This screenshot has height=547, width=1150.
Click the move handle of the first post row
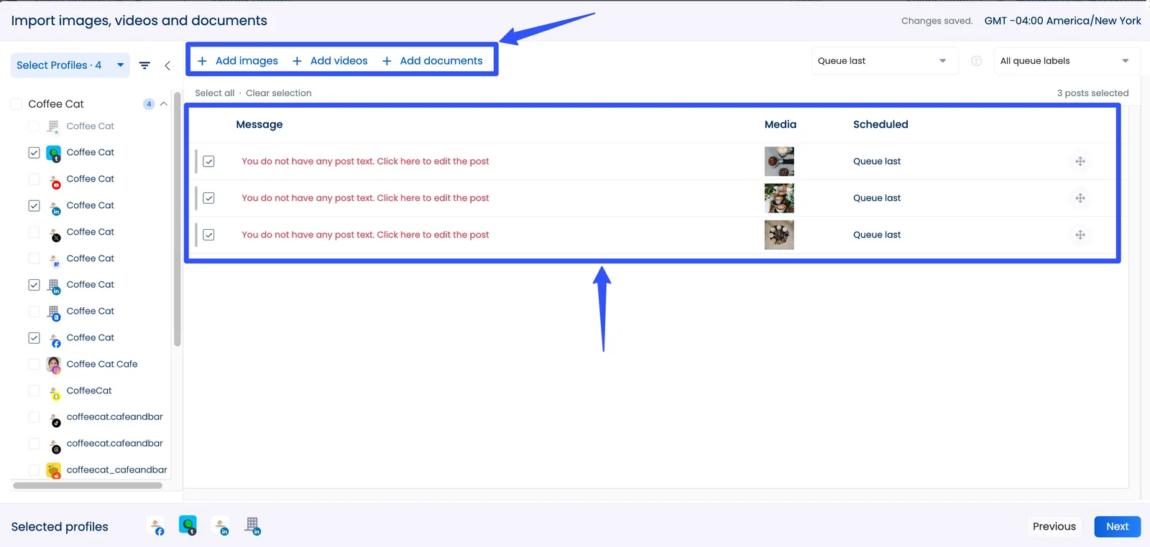pyautogui.click(x=1080, y=162)
